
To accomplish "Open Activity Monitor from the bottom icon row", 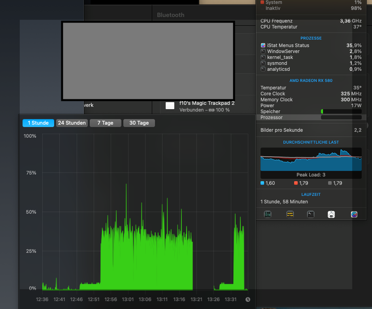I will point(268,214).
